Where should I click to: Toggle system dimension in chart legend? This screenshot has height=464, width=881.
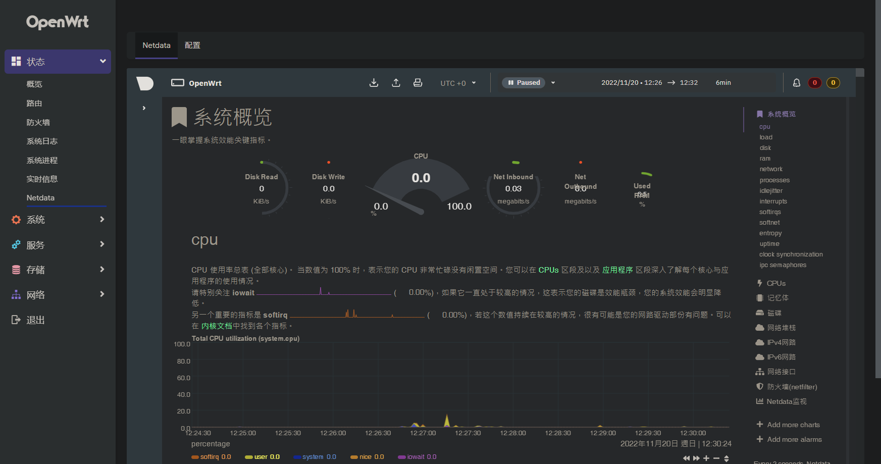click(x=315, y=457)
